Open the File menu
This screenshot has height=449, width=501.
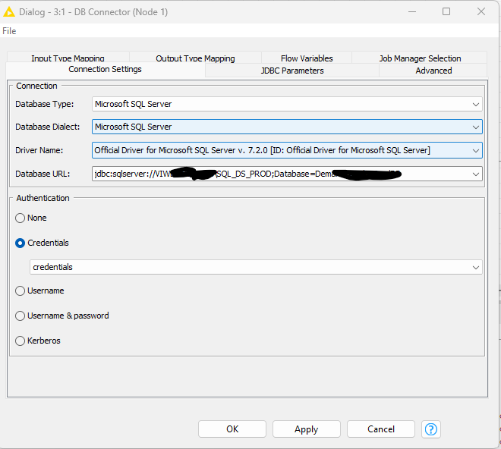pyautogui.click(x=9, y=31)
